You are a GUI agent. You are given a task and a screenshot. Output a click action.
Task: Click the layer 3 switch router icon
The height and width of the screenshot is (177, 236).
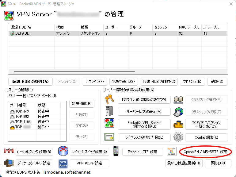coord(63,151)
